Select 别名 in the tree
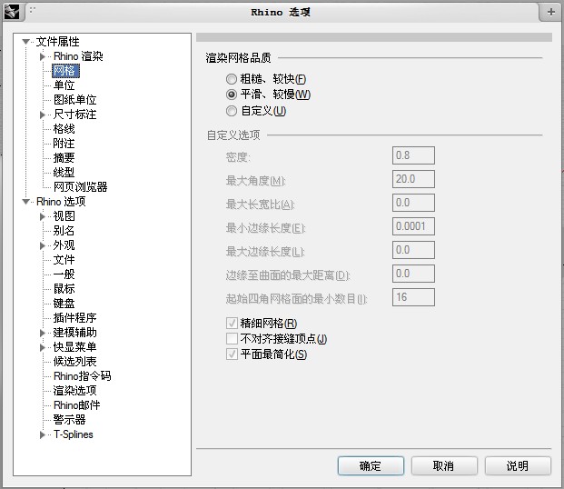564x489 pixels. point(64,231)
